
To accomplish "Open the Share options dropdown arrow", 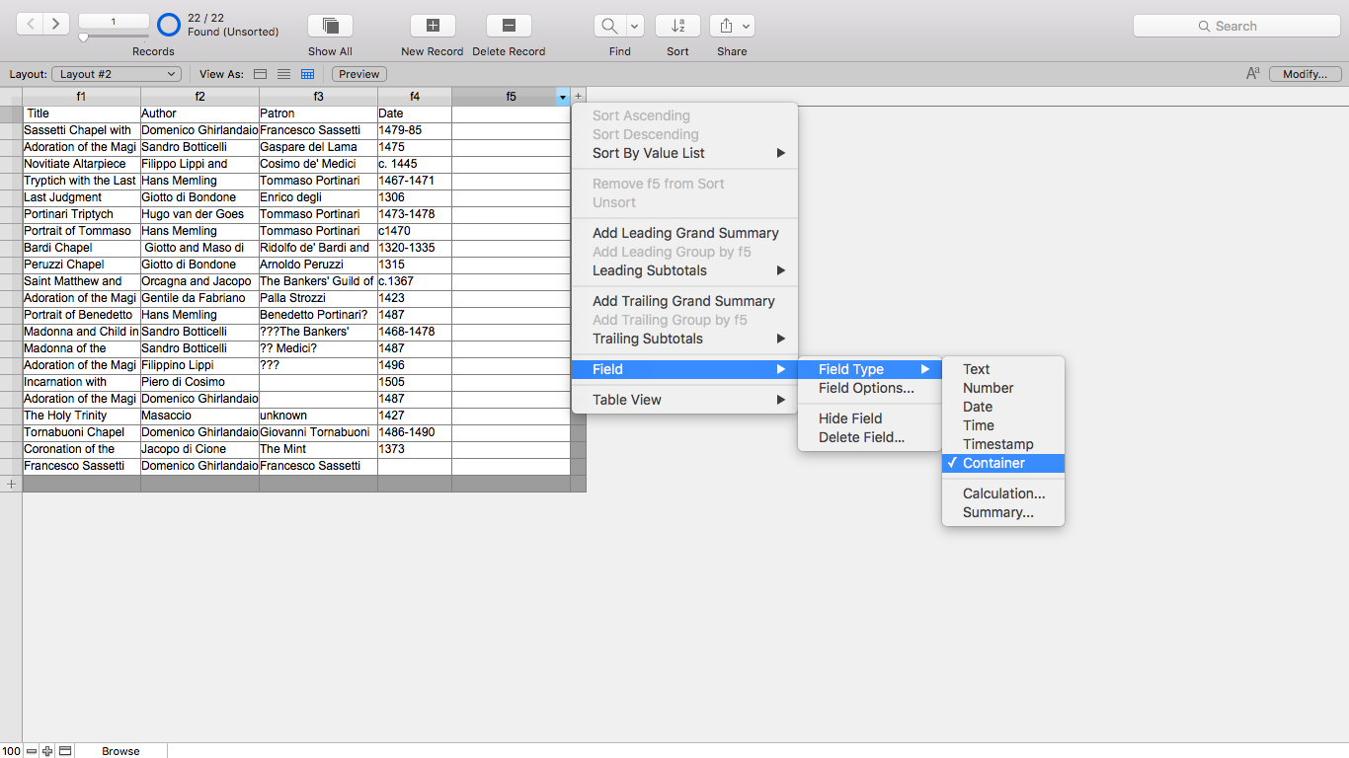I will pyautogui.click(x=747, y=26).
